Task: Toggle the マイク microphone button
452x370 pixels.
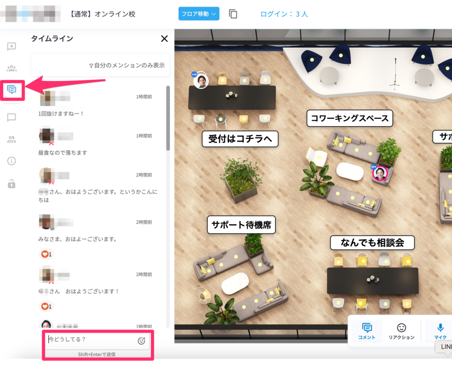Action: (x=440, y=331)
